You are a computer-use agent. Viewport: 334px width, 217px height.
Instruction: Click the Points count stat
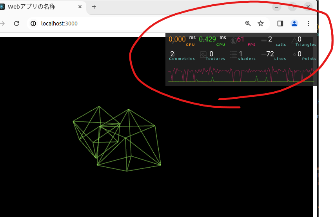pos(304,56)
